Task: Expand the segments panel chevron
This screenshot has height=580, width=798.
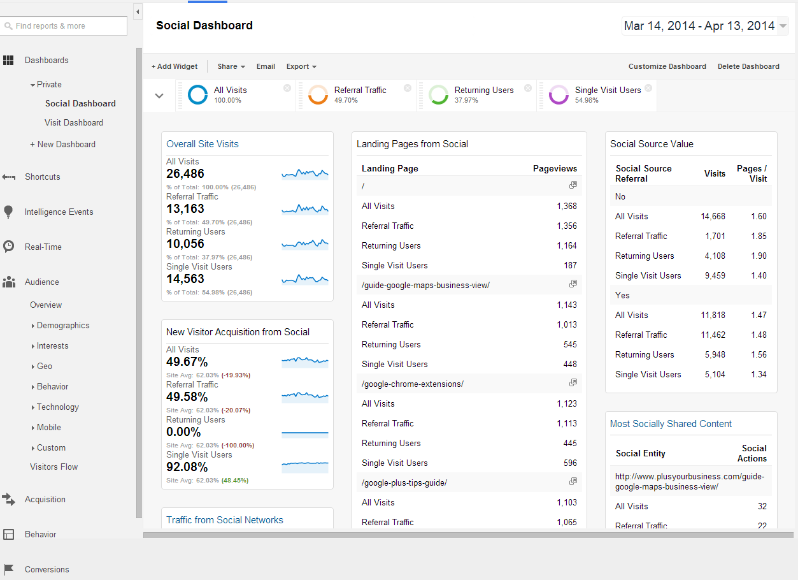Action: click(x=159, y=96)
